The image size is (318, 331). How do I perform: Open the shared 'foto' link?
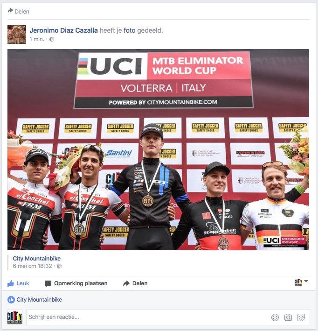[129, 30]
